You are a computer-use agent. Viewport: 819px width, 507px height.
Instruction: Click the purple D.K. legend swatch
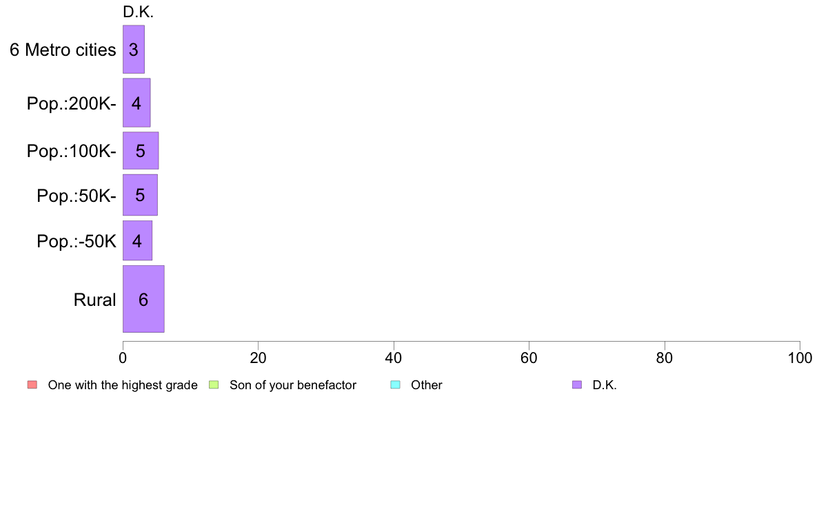[576, 385]
